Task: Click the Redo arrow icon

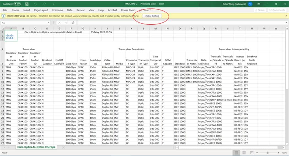Action: click(45, 4)
